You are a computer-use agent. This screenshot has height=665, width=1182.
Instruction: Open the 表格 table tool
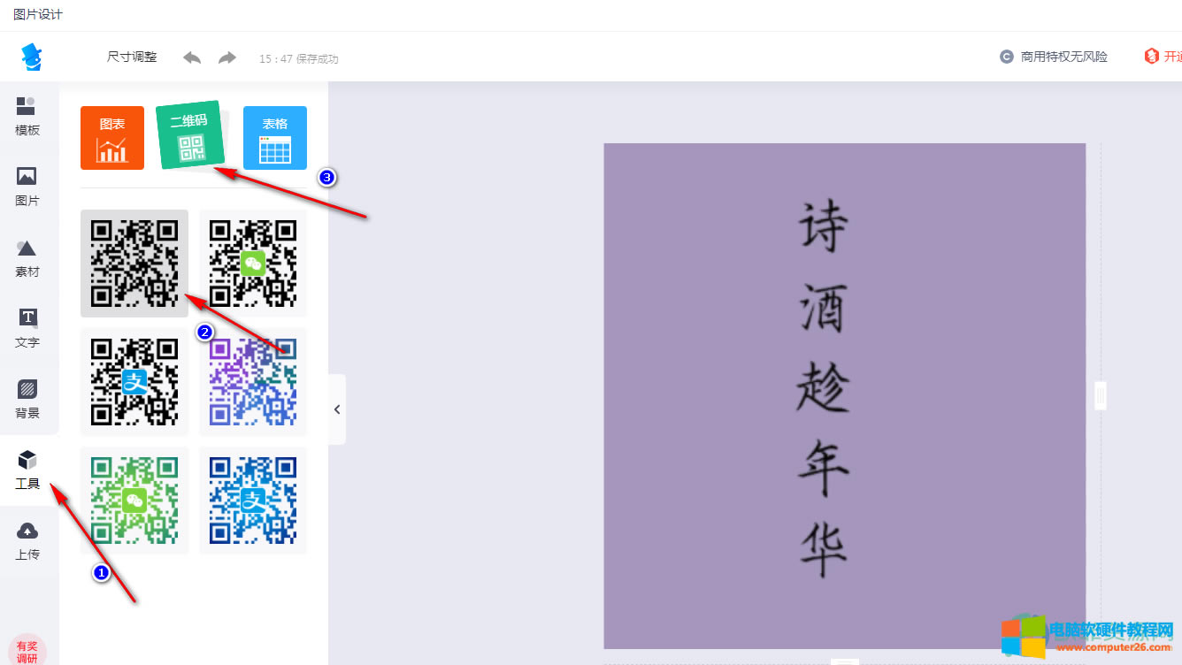tap(274, 137)
